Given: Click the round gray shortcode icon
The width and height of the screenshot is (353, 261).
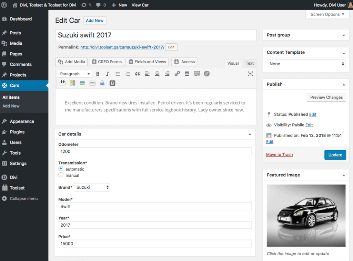Looking at the screenshot, I should 207,74.
